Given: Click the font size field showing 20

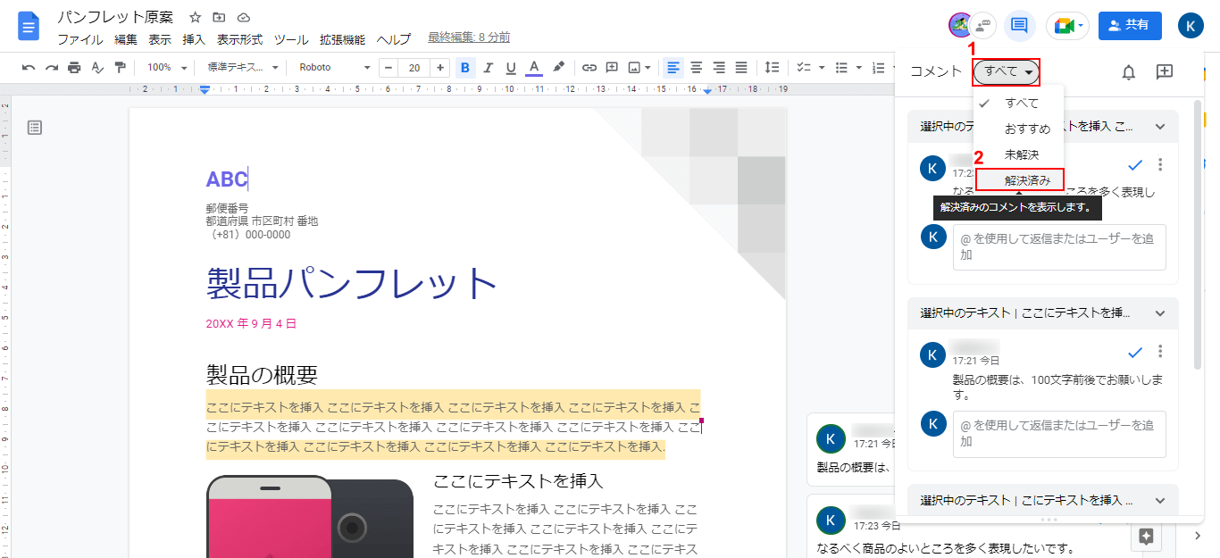Looking at the screenshot, I should pos(414,67).
